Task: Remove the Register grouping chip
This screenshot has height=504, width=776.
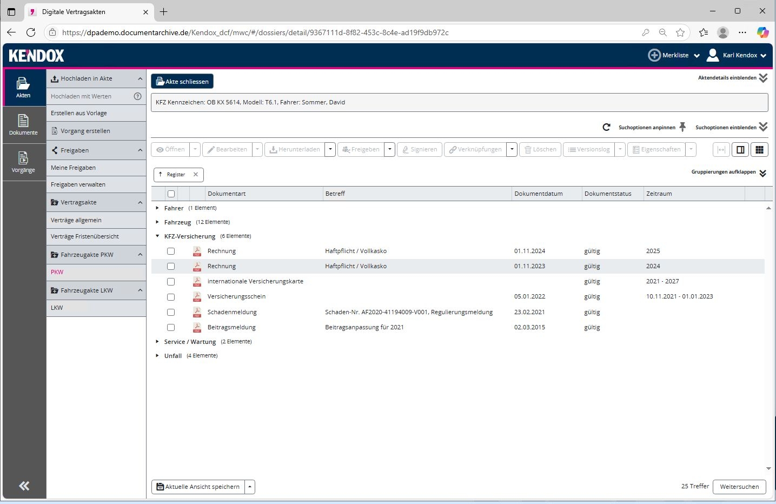Action: pyautogui.click(x=196, y=175)
